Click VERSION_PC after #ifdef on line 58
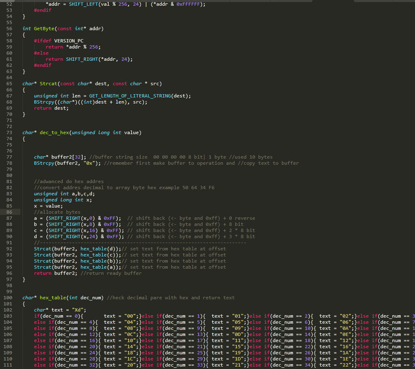 click(69, 41)
